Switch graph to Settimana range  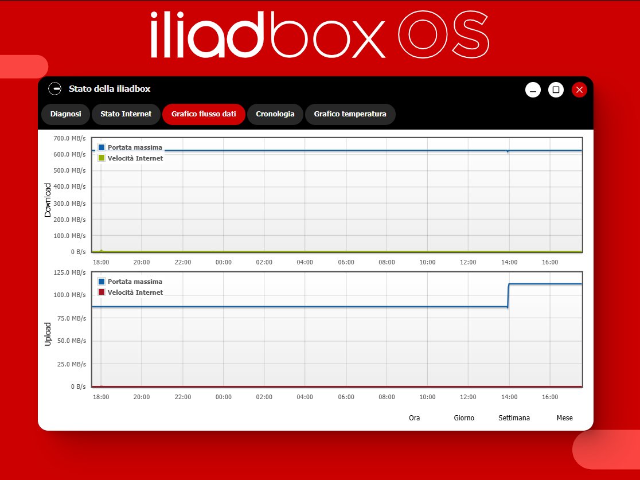[514, 417]
